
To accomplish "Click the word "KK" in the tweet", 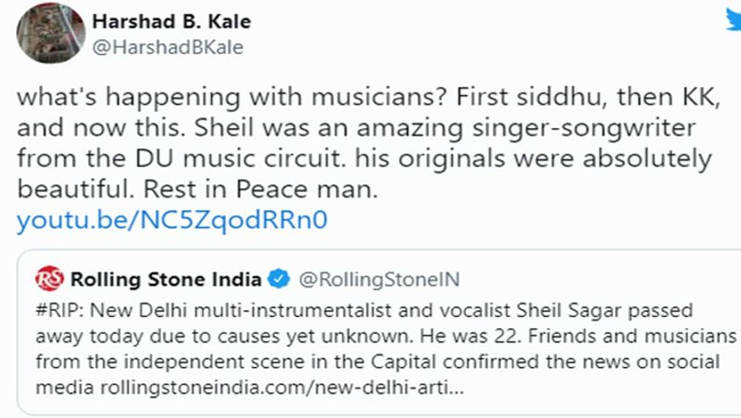I will 700,97.
